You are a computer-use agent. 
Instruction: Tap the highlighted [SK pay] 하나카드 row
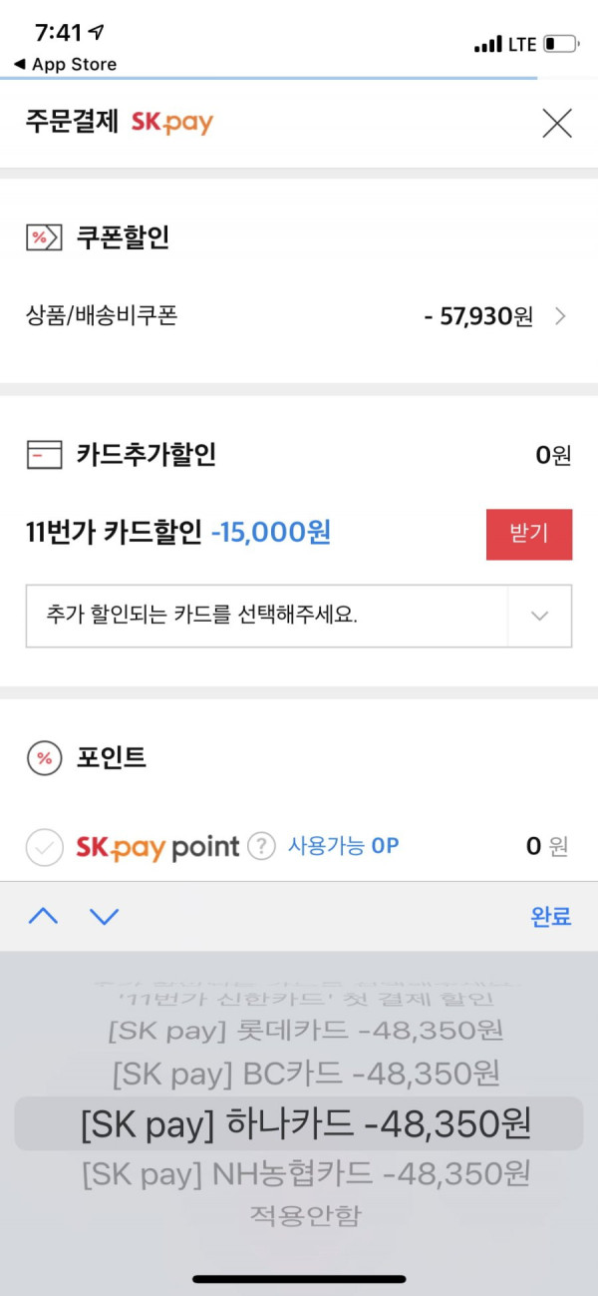[x=299, y=1123]
